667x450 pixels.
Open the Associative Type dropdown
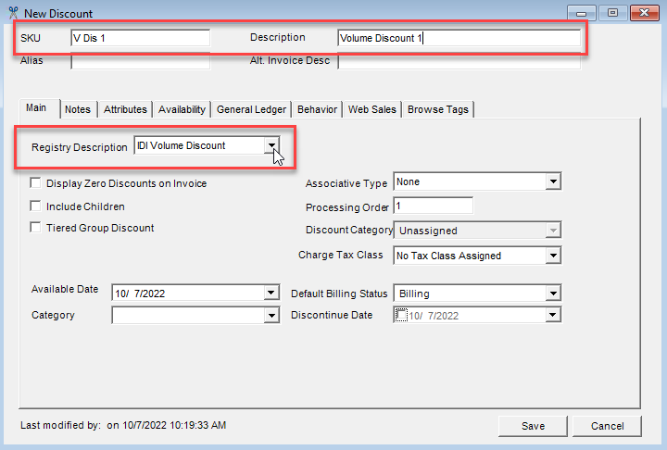coord(553,182)
